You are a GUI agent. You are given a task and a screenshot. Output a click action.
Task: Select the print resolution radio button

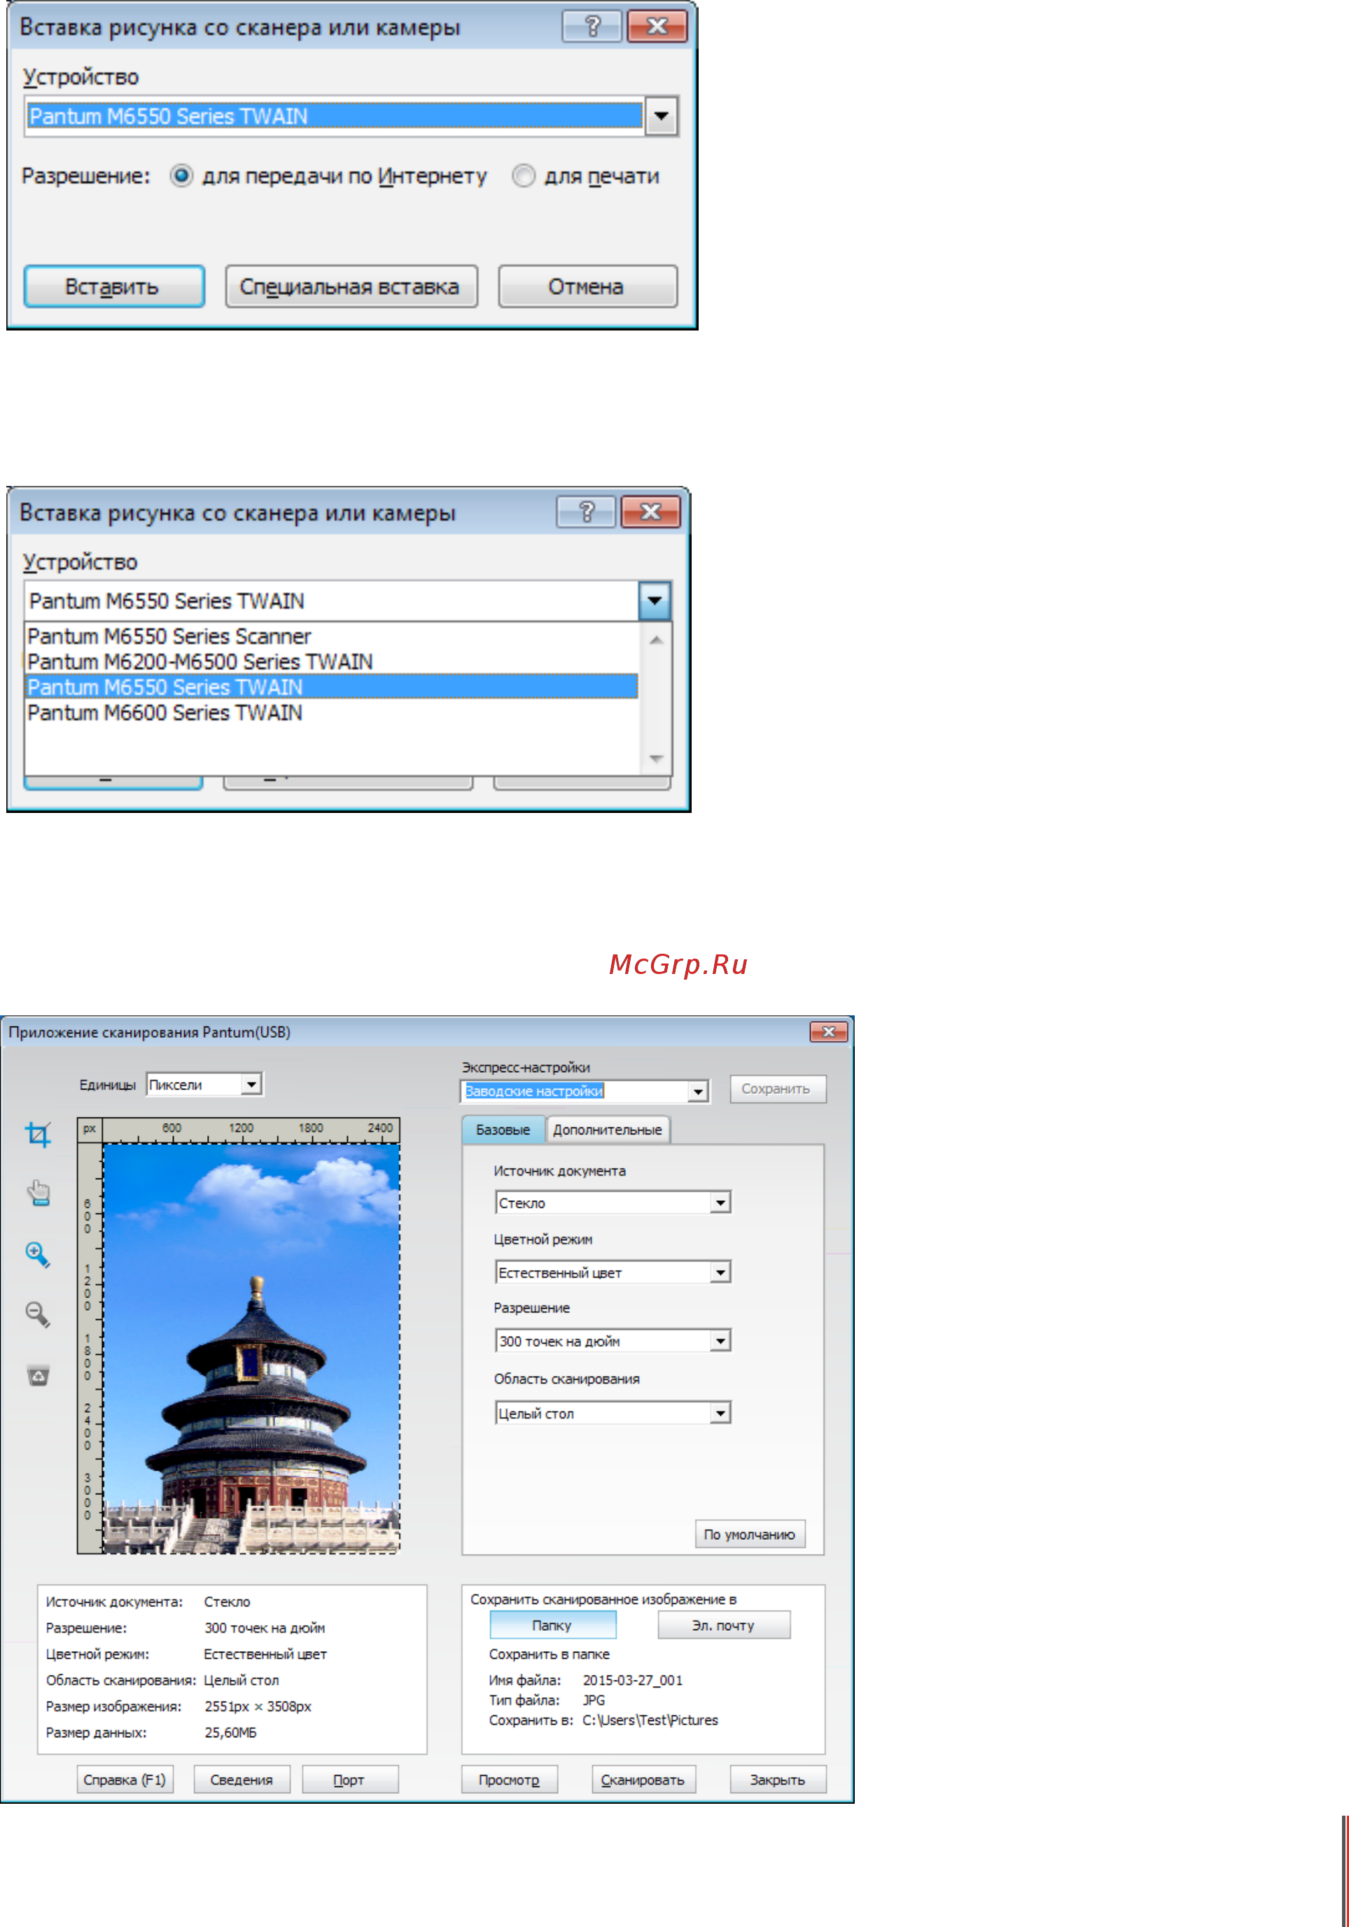524,176
